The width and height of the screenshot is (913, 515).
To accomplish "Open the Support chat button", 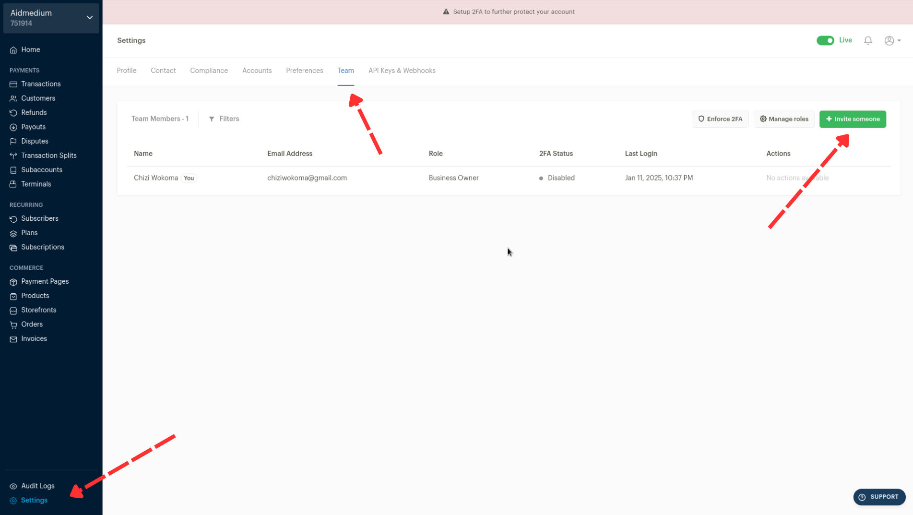I will pos(879,497).
